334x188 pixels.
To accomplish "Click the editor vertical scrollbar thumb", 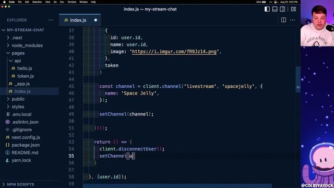I will click(x=298, y=79).
